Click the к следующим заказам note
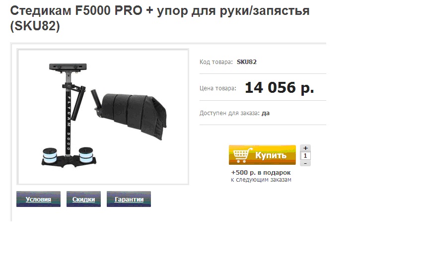Viewport: 429px width, 268px height. 261,180
